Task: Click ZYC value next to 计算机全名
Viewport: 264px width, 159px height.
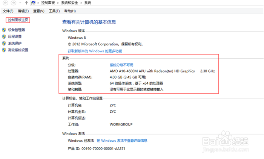Action: coord(113,112)
